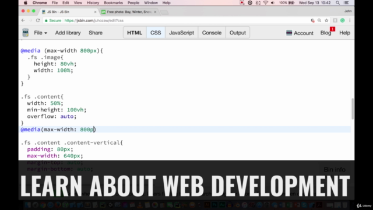Toggle the JavaScript panel
Viewport: 373px width, 210px height.
click(x=181, y=33)
